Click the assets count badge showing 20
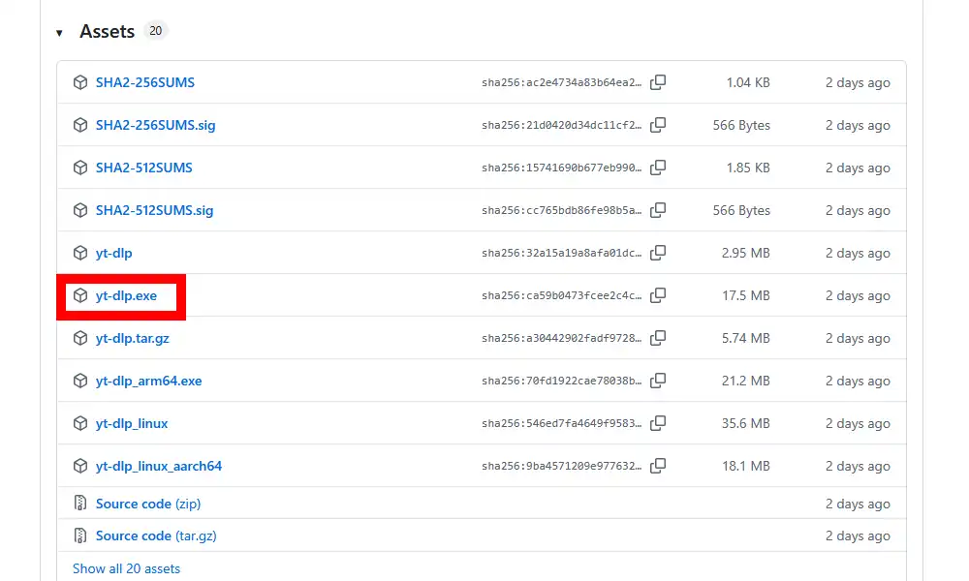The width and height of the screenshot is (969, 581). (x=156, y=31)
